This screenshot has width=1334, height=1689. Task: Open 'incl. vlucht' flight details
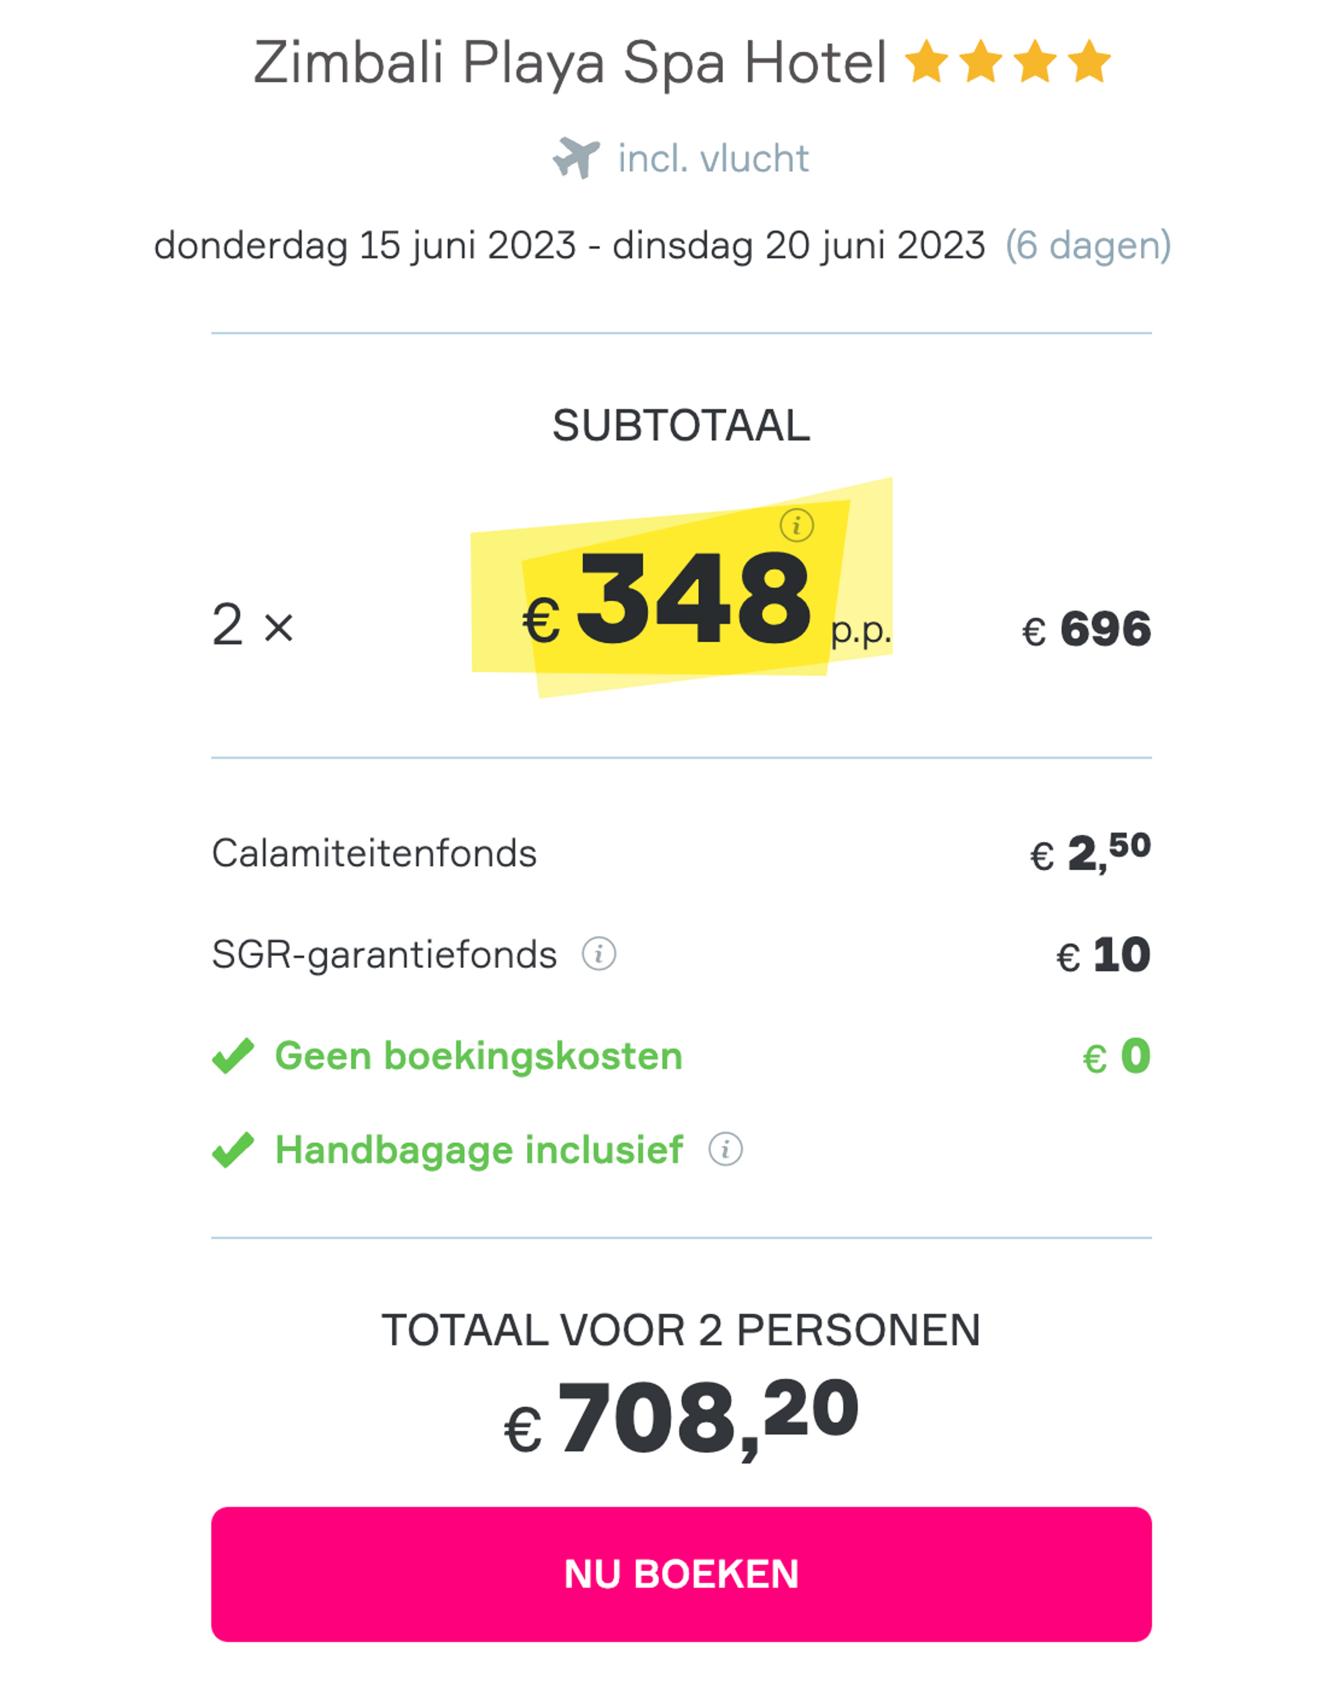[x=711, y=158]
